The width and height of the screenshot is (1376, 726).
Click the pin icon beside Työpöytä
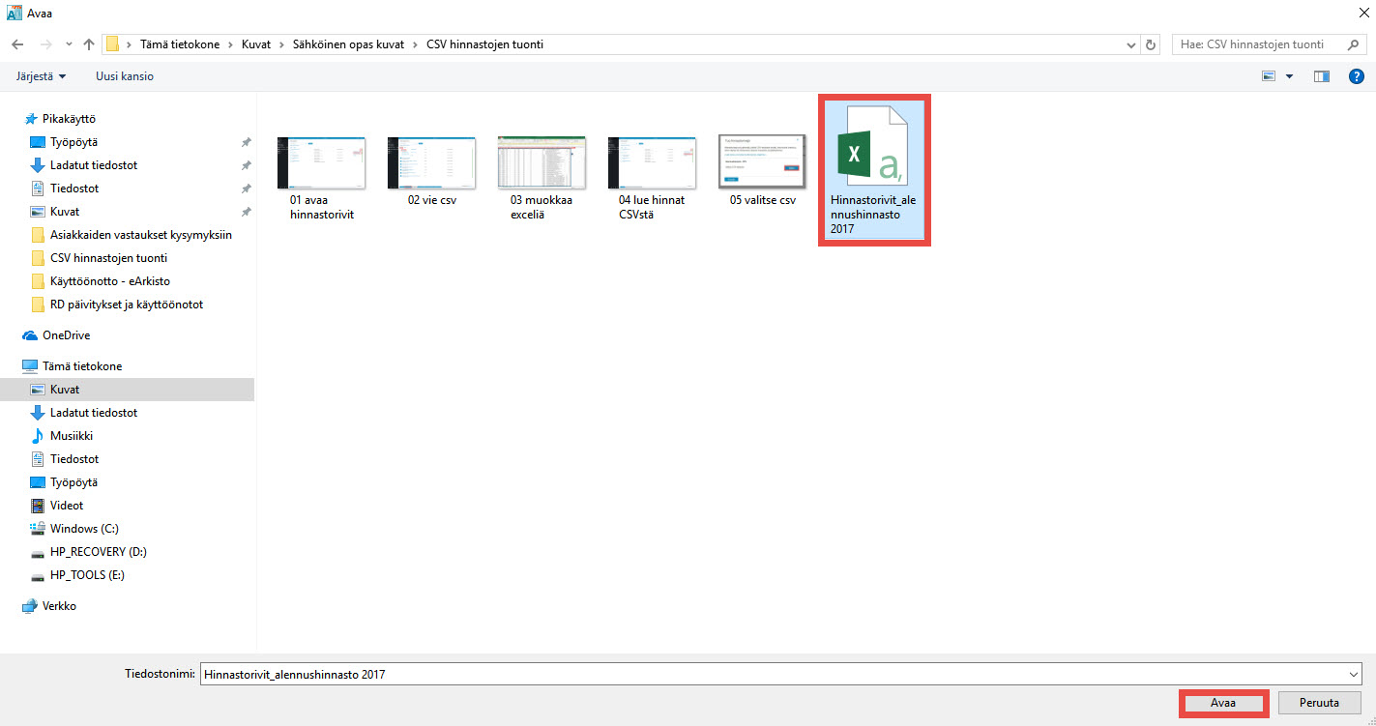pos(246,142)
